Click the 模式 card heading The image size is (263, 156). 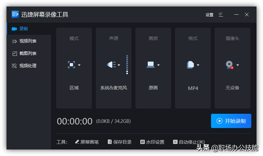click(74, 38)
